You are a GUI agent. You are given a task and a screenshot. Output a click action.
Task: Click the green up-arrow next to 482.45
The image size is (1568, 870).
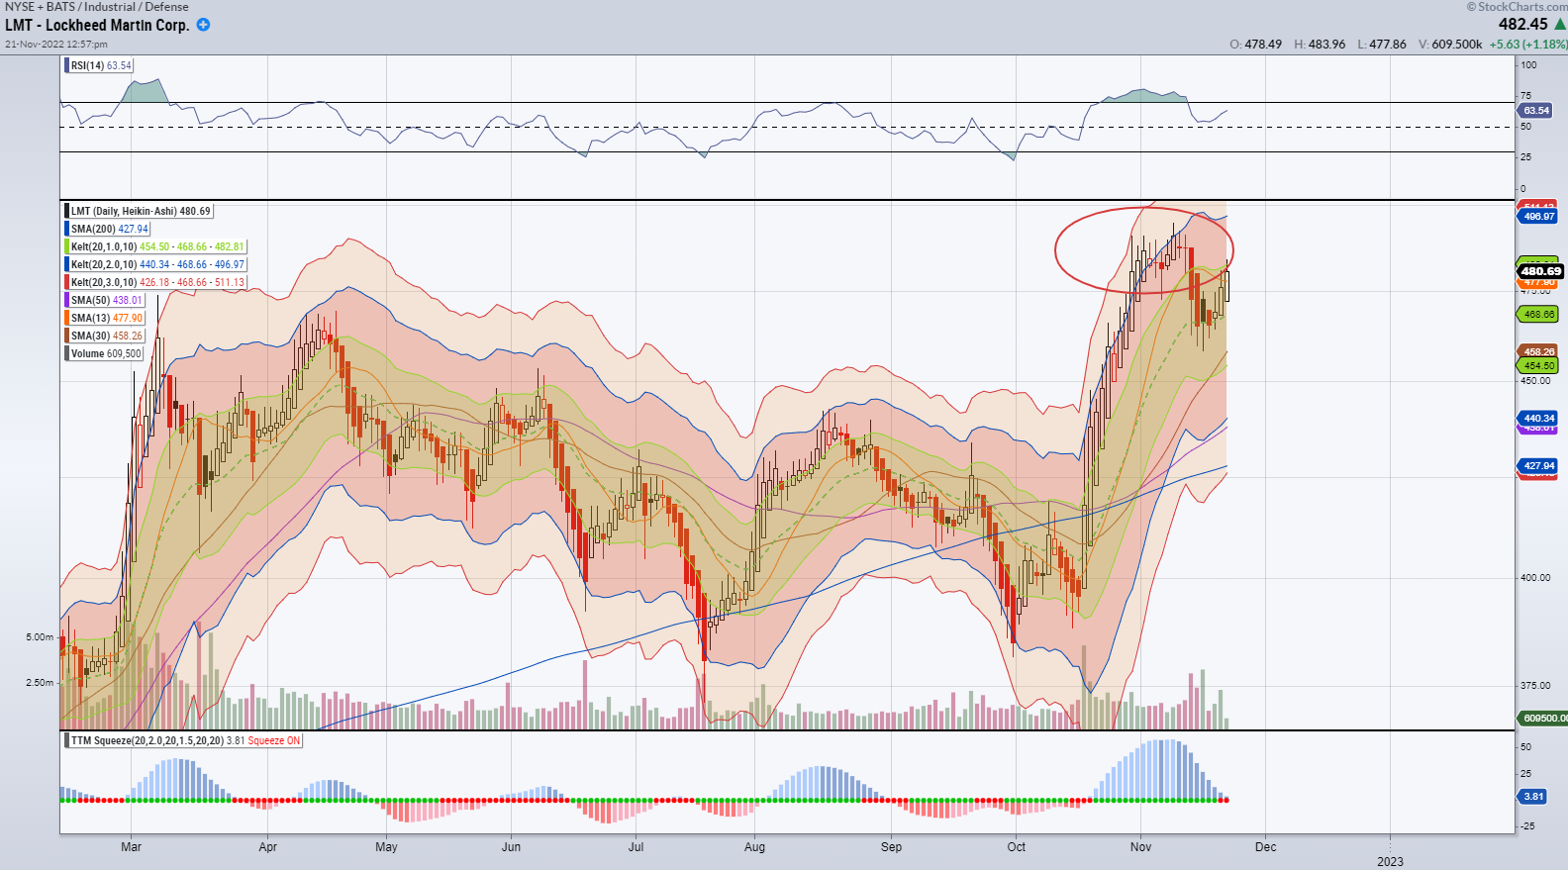coord(1560,24)
